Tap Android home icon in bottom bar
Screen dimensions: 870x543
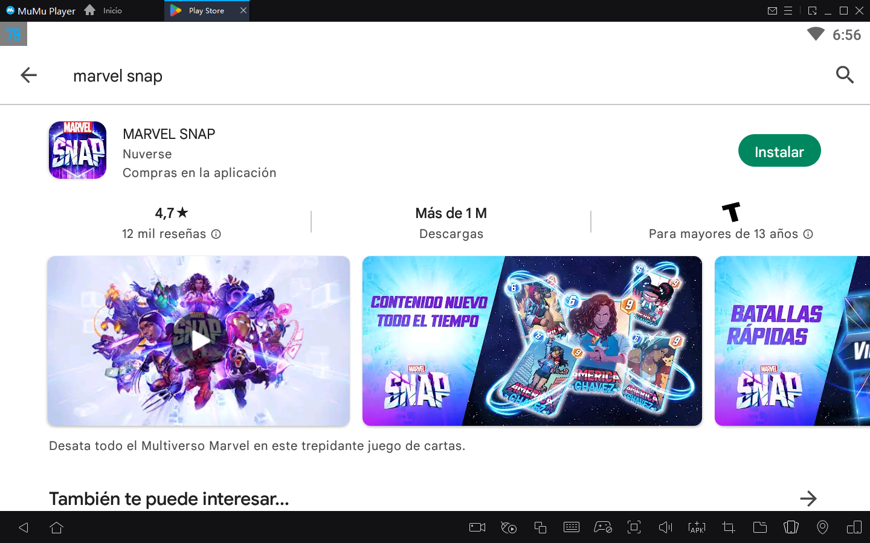point(57,528)
